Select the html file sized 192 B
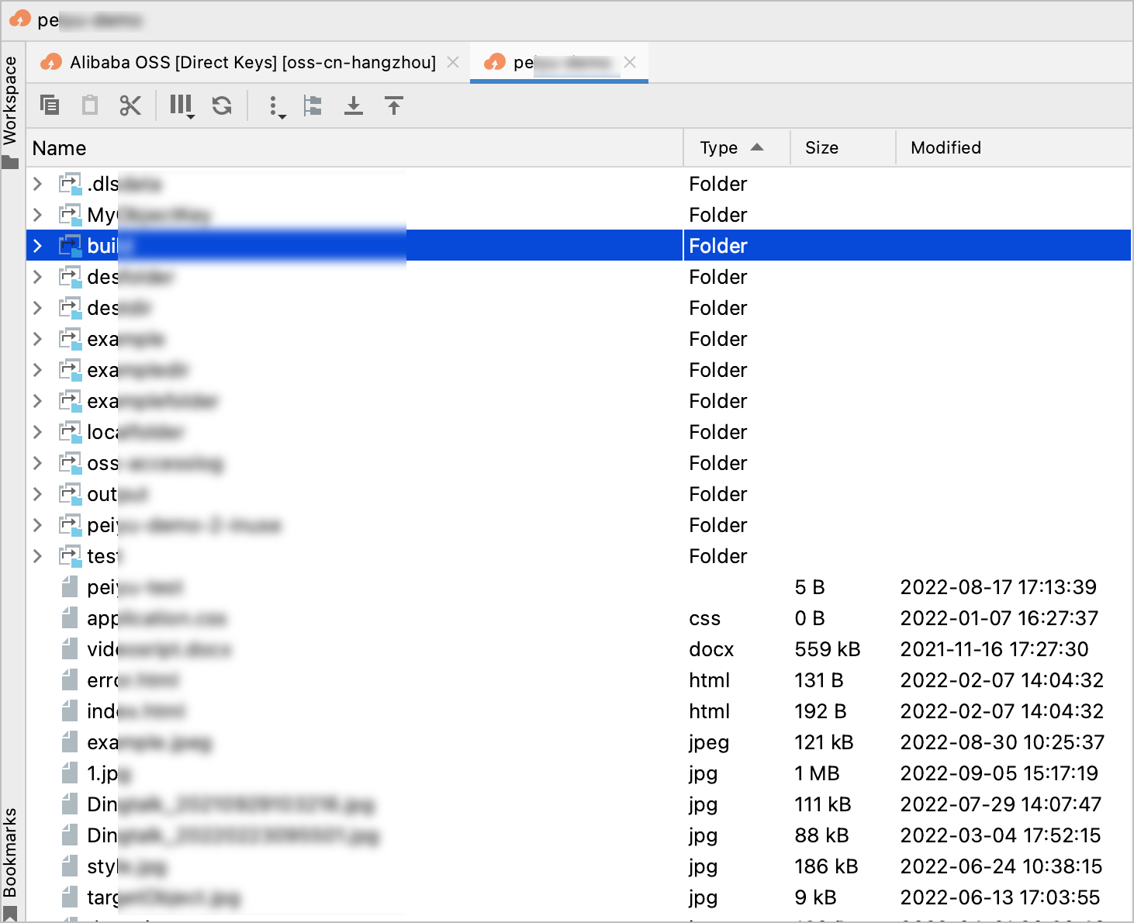Screen dimensions: 1134x923 (x=579, y=711)
